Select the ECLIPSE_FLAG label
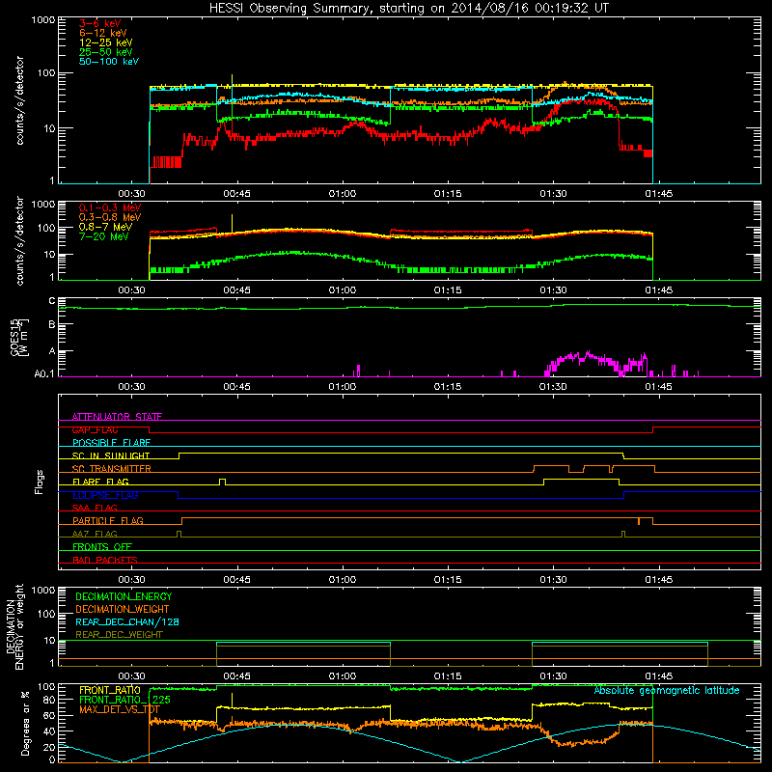 click(x=105, y=495)
